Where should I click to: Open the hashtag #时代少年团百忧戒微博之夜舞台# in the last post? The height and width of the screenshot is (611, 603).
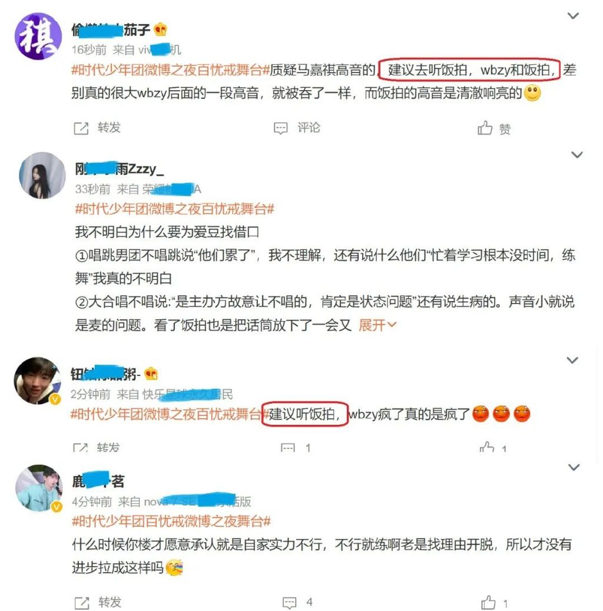click(x=171, y=521)
